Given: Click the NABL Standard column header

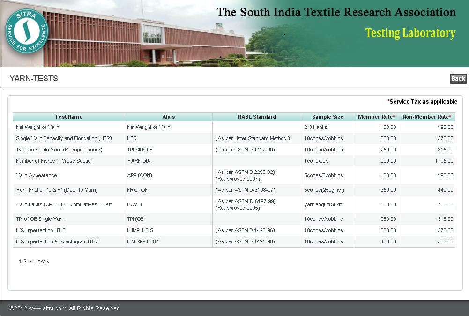Looking at the screenshot, I should (x=257, y=117).
